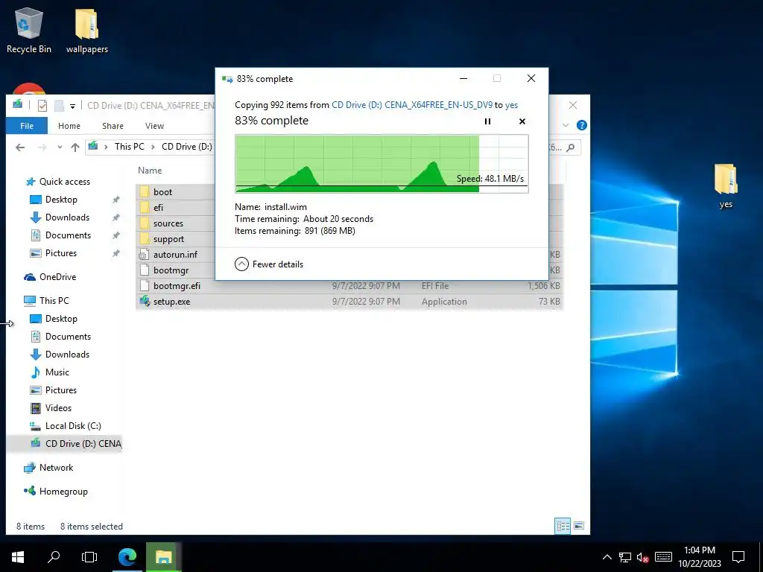Open pinned Desktop under Quick access
763x572 pixels.
click(61, 200)
